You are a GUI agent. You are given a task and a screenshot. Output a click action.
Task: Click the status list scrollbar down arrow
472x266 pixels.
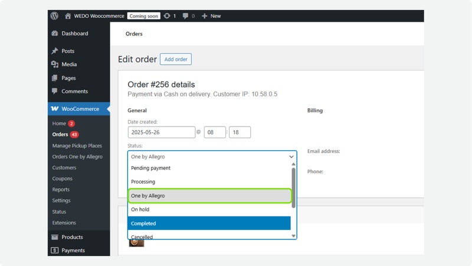click(293, 236)
